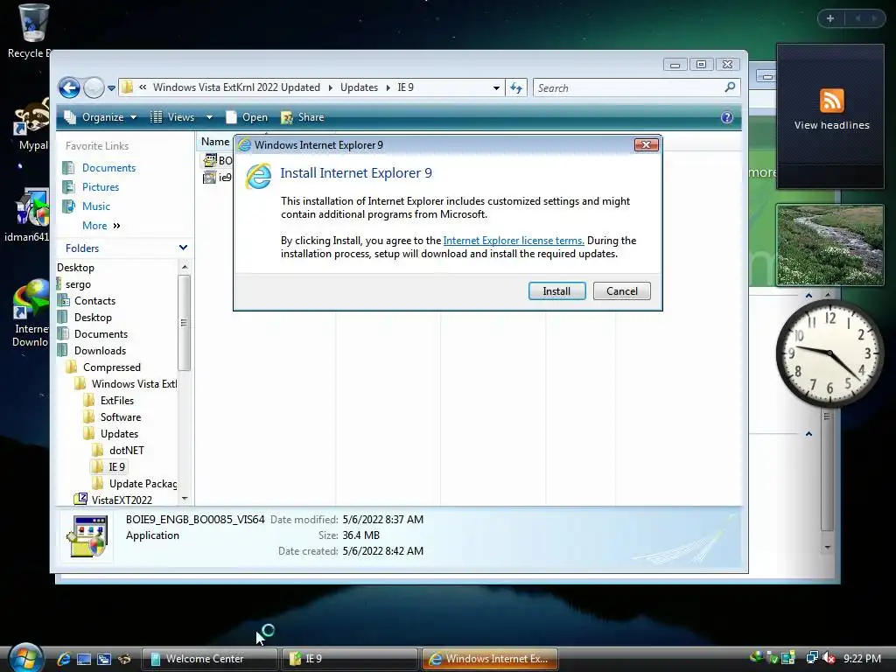The image size is (896, 672).
Task: Select the ie9 file in list
Action: 217,177
